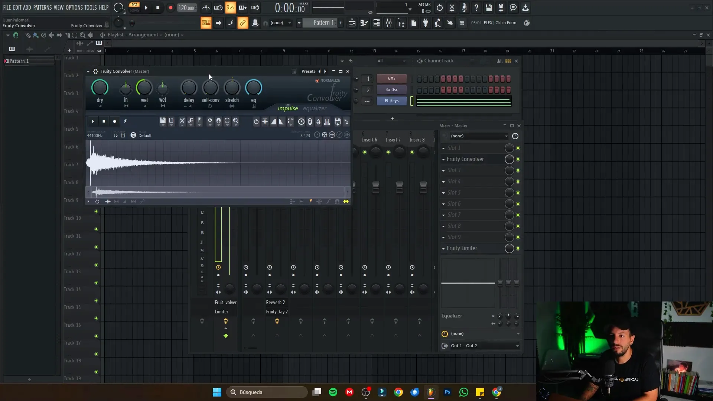Switch to the equalizer tab in Convolver

(315, 108)
